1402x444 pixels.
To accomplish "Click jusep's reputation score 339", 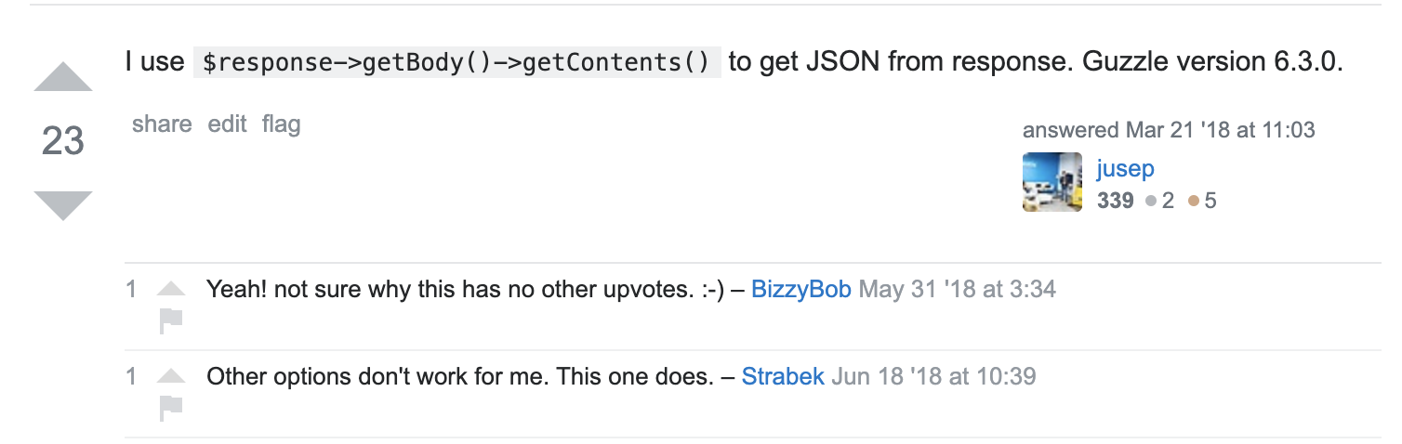I will (1115, 200).
